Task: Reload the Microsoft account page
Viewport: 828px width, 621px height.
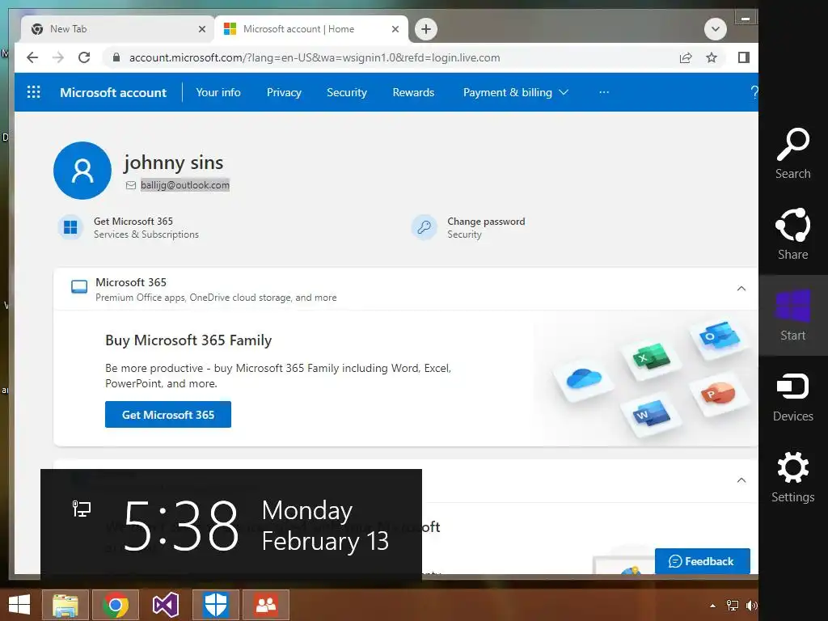Action: (x=84, y=57)
